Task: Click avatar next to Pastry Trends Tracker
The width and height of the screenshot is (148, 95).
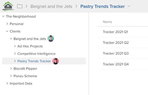Action: pos(56,61)
